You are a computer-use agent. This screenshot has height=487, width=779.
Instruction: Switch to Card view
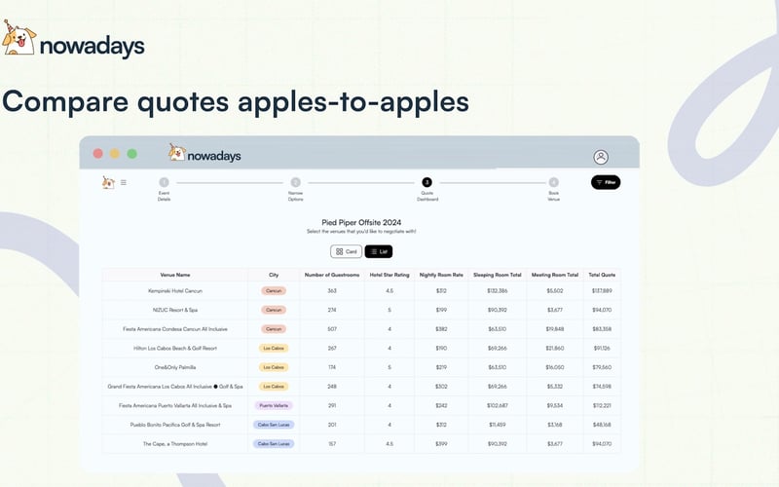pyautogui.click(x=347, y=251)
